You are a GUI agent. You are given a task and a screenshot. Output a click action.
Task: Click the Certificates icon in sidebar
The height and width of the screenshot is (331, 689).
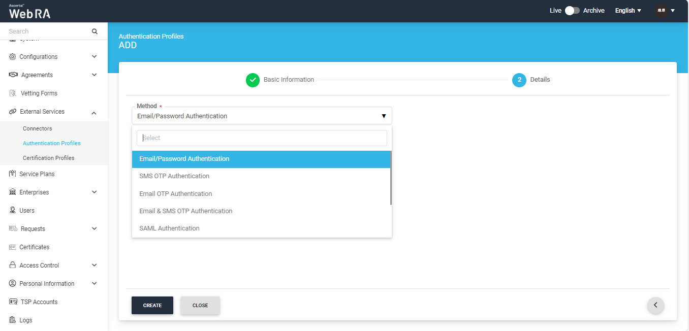pyautogui.click(x=13, y=247)
